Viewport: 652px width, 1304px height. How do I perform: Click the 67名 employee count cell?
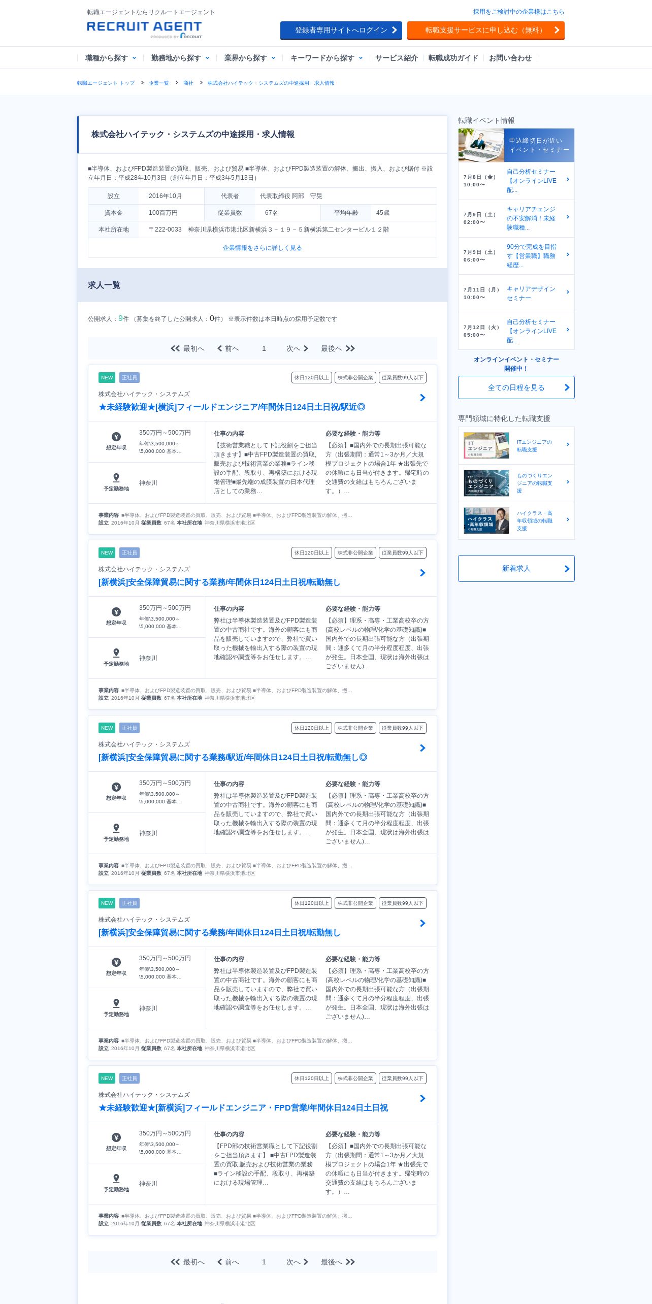(x=288, y=213)
